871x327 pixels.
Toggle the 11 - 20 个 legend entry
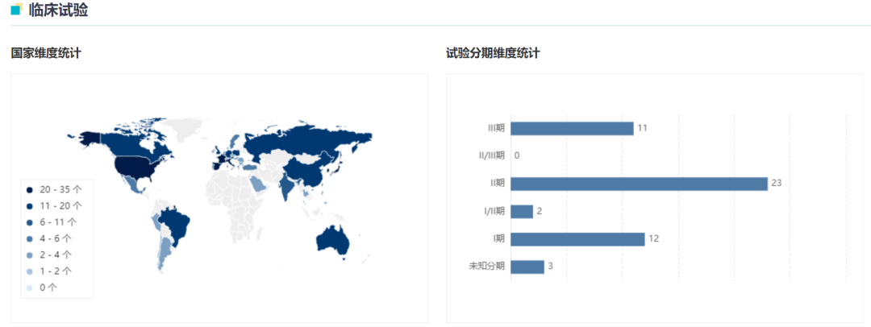[x=55, y=205]
